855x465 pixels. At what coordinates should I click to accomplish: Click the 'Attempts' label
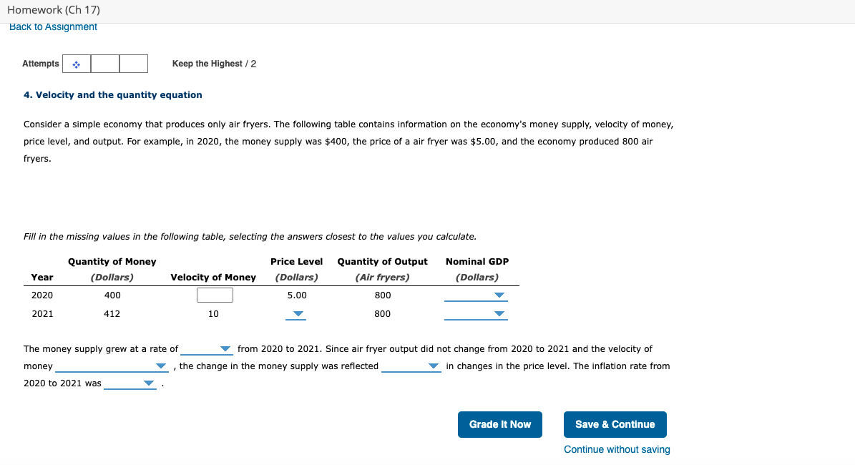point(40,64)
